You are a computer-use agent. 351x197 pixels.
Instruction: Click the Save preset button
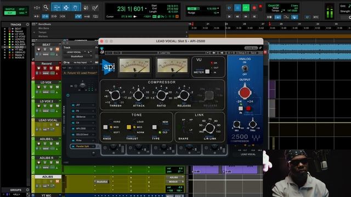click(253, 53)
